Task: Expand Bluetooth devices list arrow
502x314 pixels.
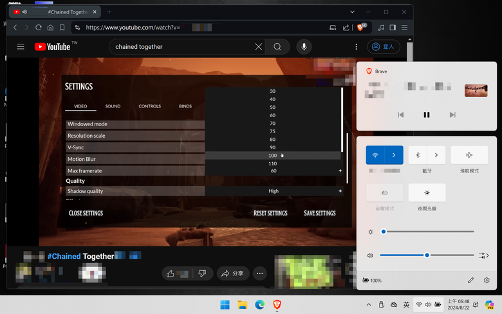Action: pyautogui.click(x=436, y=155)
